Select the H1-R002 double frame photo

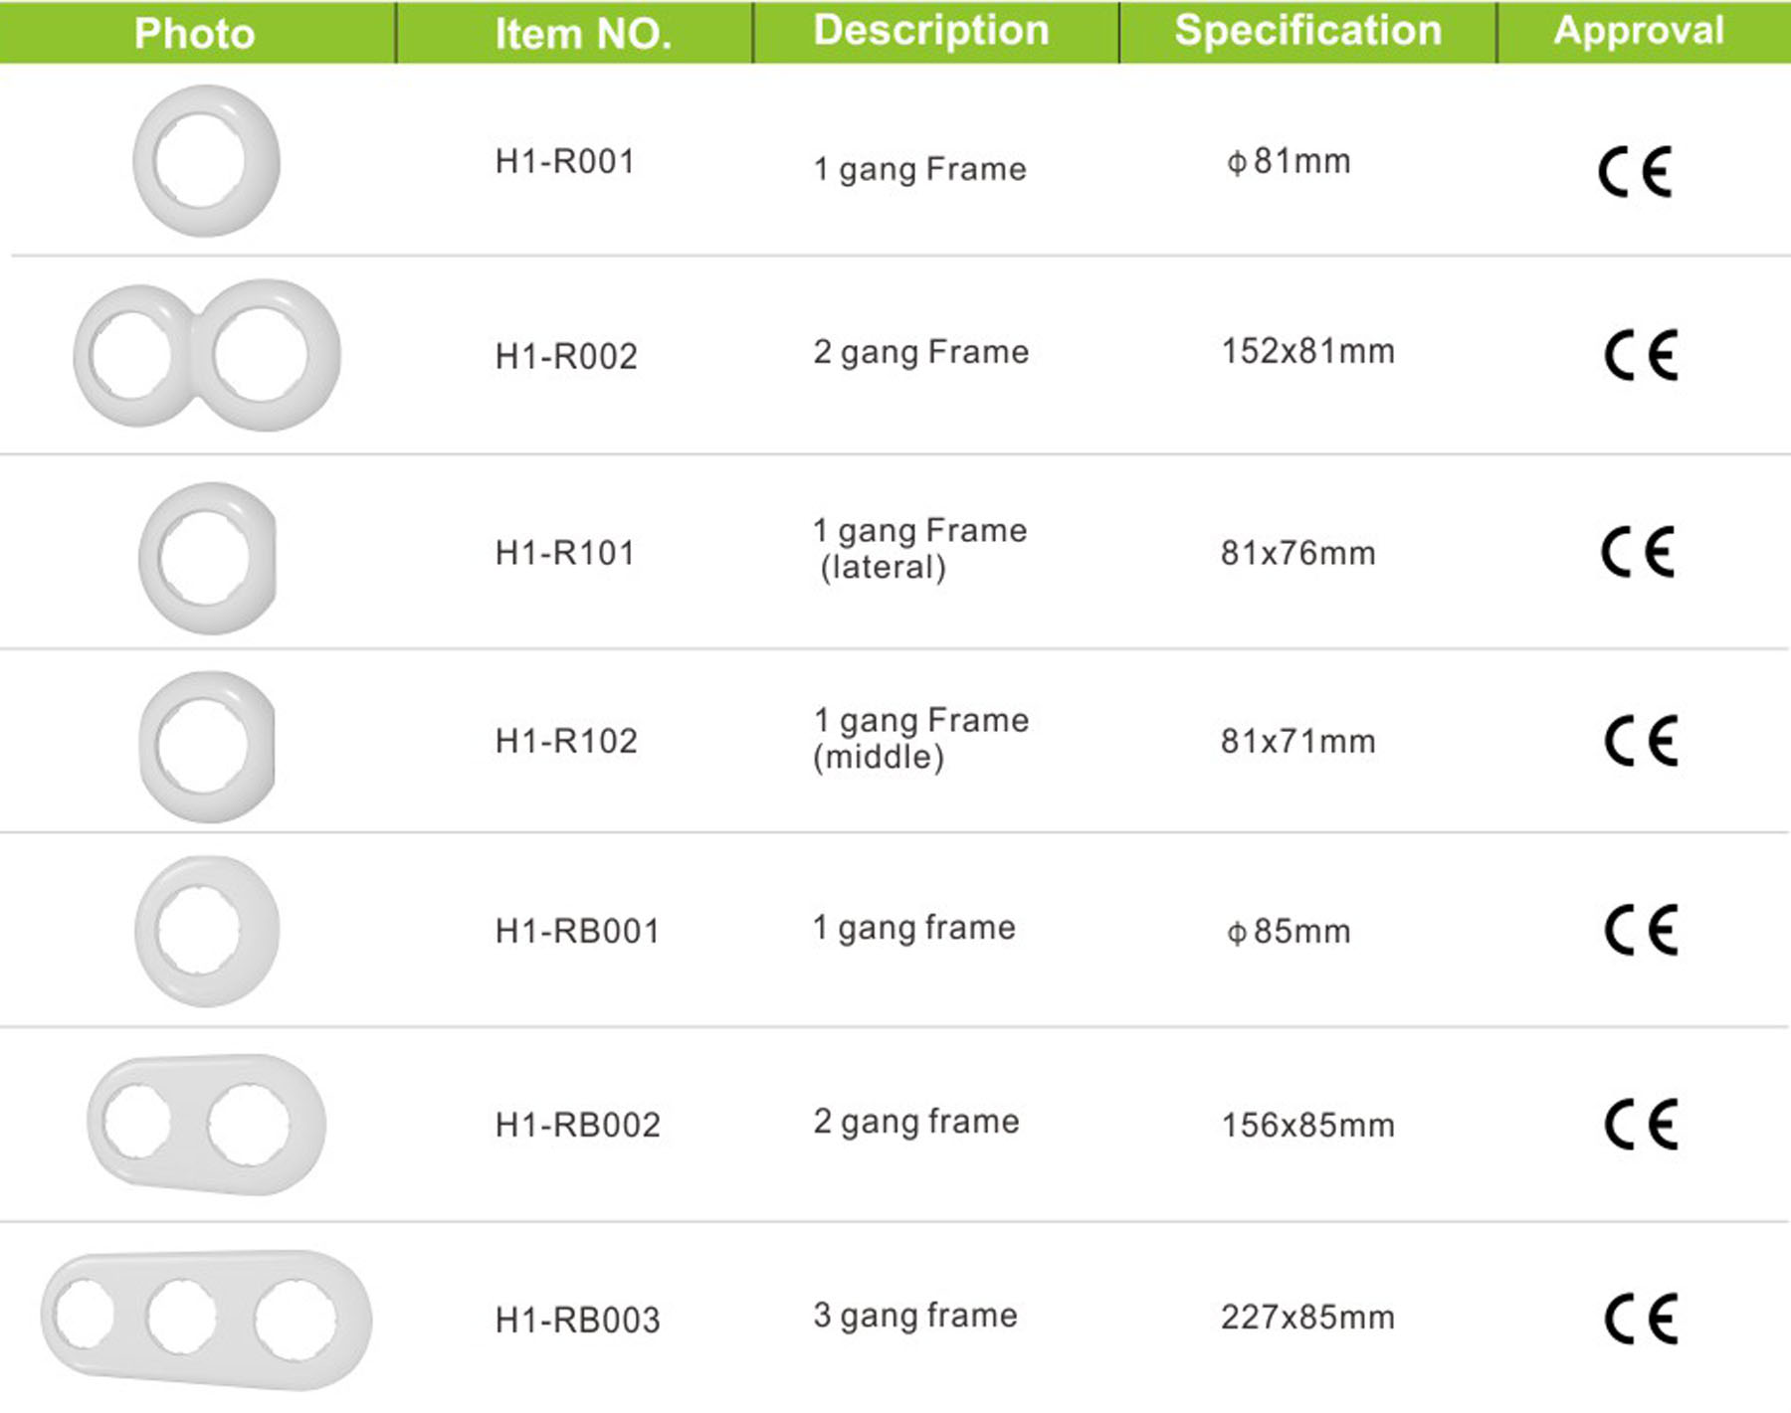(x=207, y=355)
